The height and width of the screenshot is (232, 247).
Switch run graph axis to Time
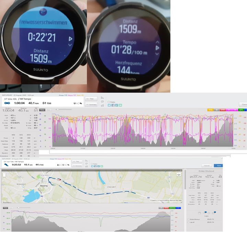click(x=5, y=208)
